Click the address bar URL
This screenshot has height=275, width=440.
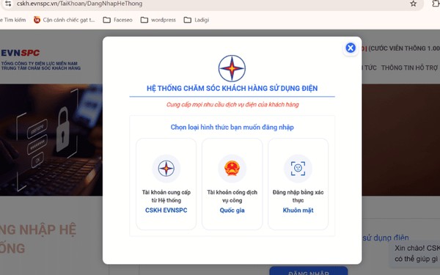coord(79,4)
